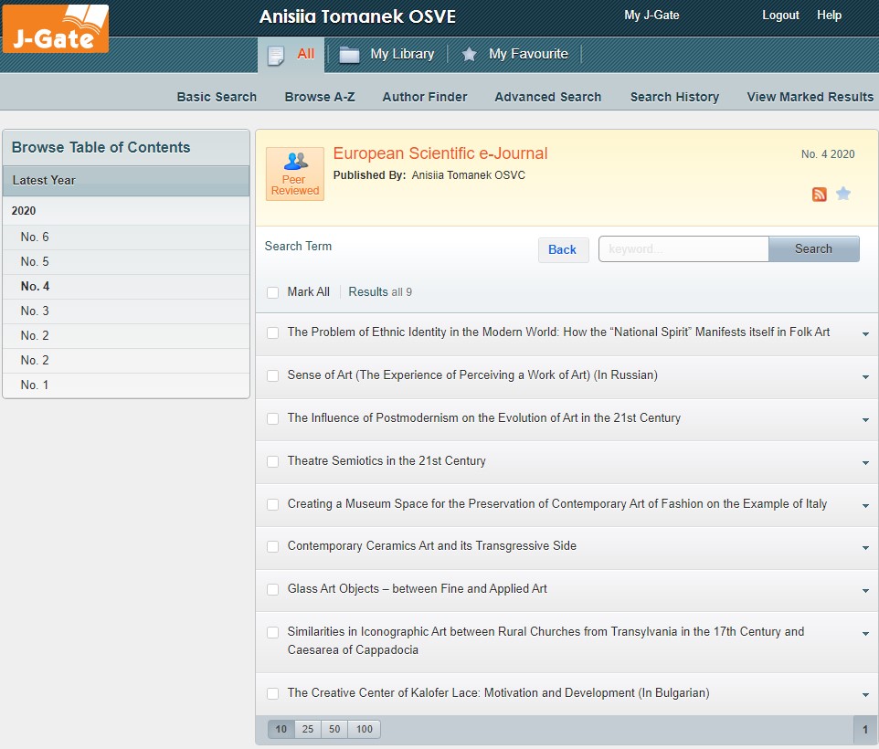The height and width of the screenshot is (749, 879).
Task: Click the All document icon
Action: tap(276, 55)
